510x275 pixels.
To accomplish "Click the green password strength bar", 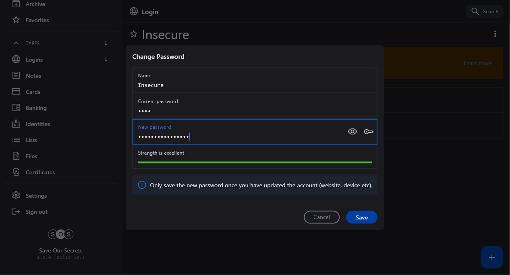I will 255,162.
